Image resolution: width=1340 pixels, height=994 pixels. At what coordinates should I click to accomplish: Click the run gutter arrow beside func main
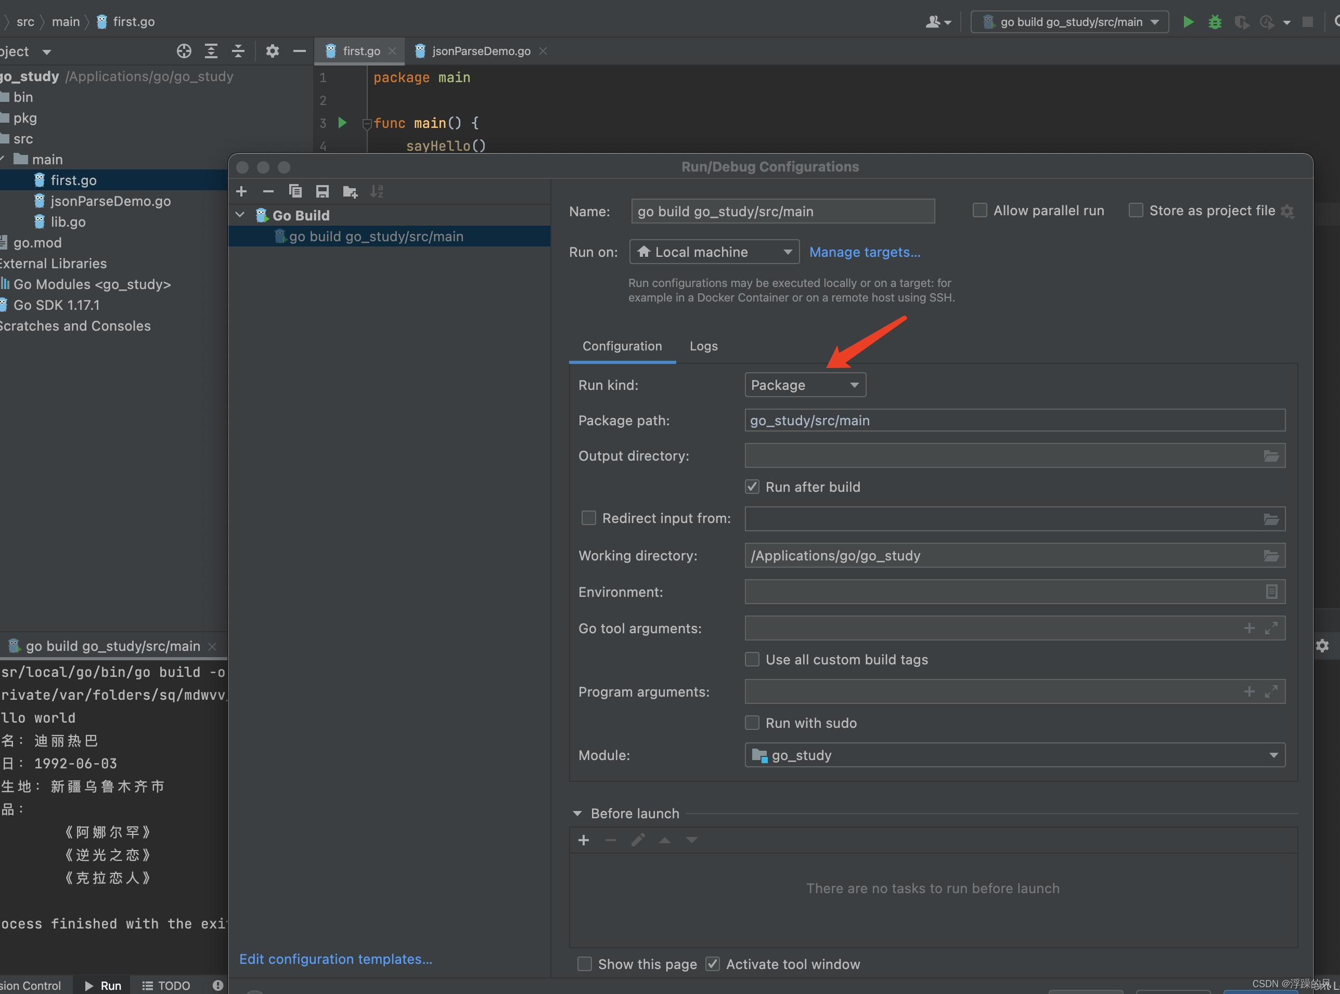pyautogui.click(x=342, y=123)
